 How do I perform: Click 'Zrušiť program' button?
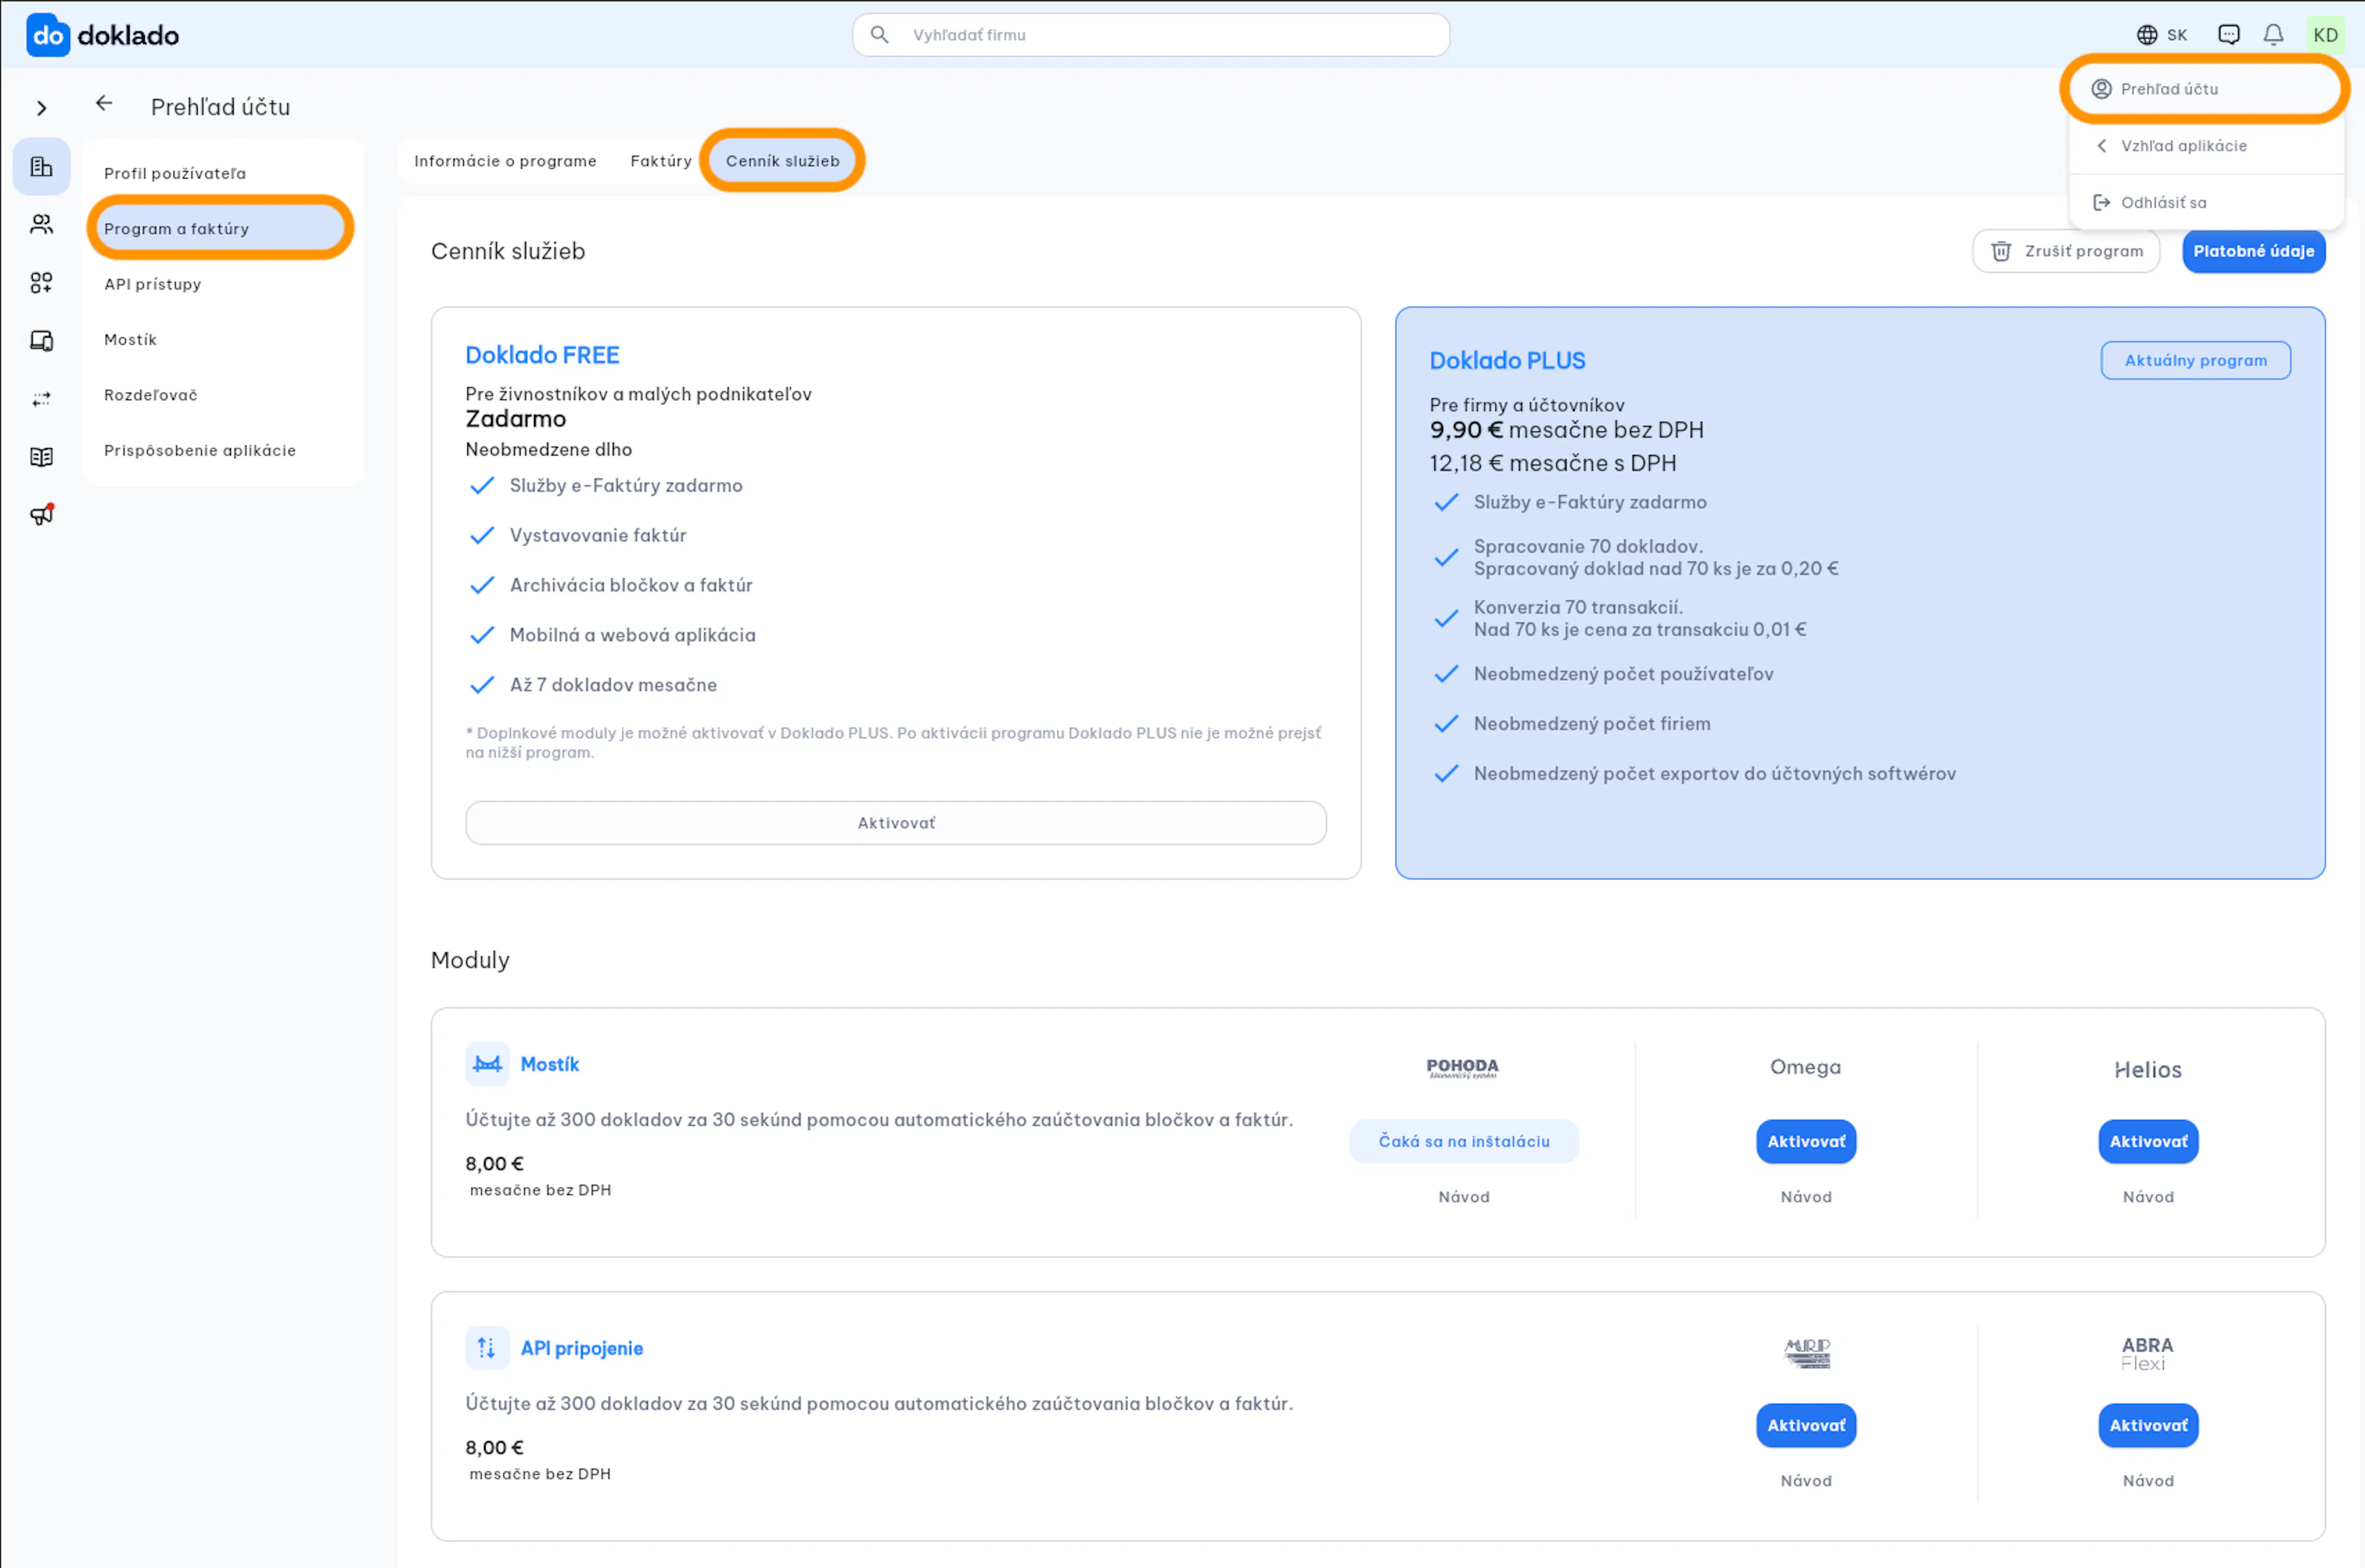point(2066,251)
